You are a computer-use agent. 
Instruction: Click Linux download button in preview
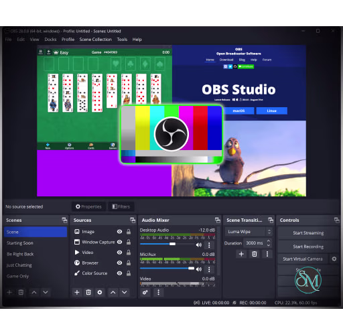[x=272, y=111]
